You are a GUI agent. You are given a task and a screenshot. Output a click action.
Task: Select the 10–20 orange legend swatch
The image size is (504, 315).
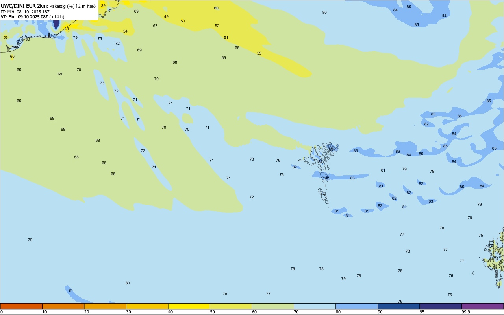click(63, 306)
